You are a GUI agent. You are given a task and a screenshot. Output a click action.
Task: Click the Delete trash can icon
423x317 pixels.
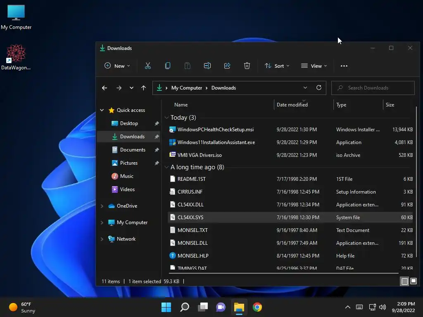coord(247,66)
